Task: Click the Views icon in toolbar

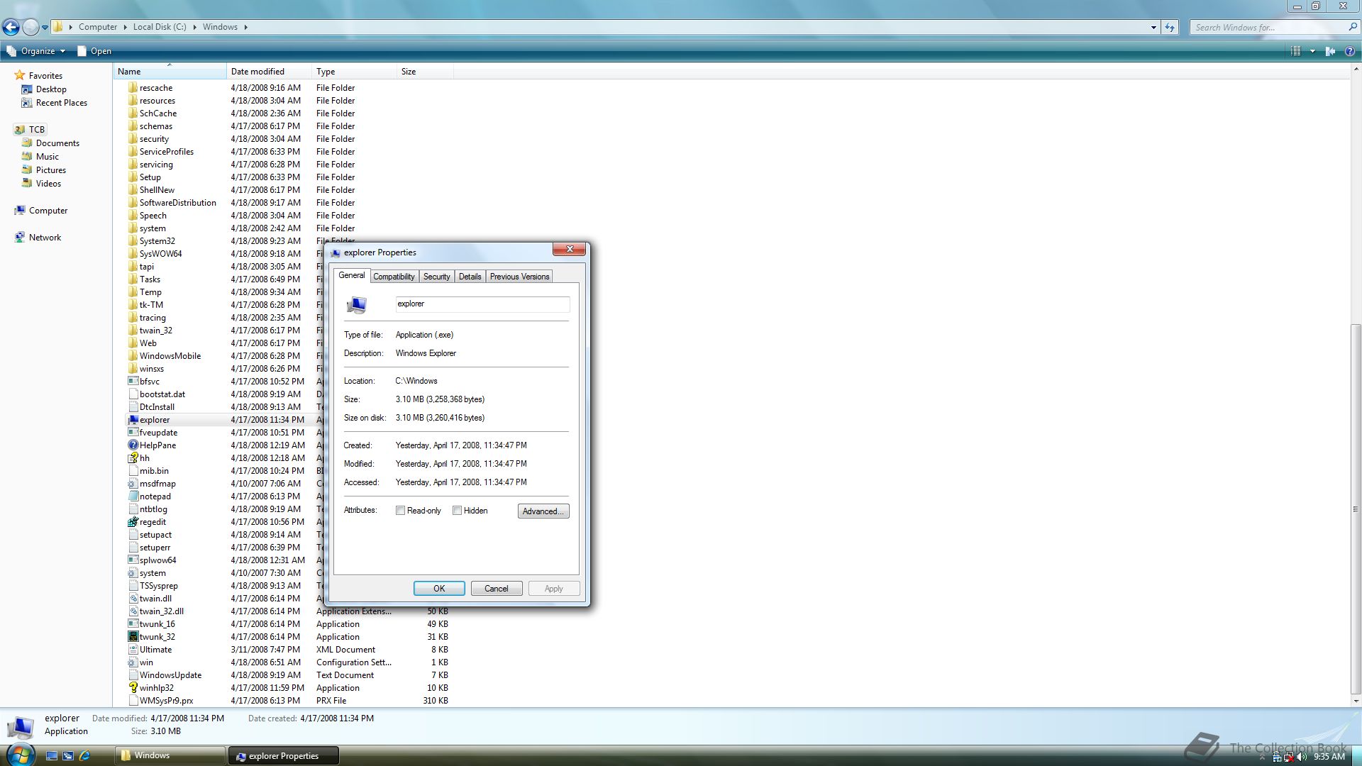Action: coord(1296,51)
